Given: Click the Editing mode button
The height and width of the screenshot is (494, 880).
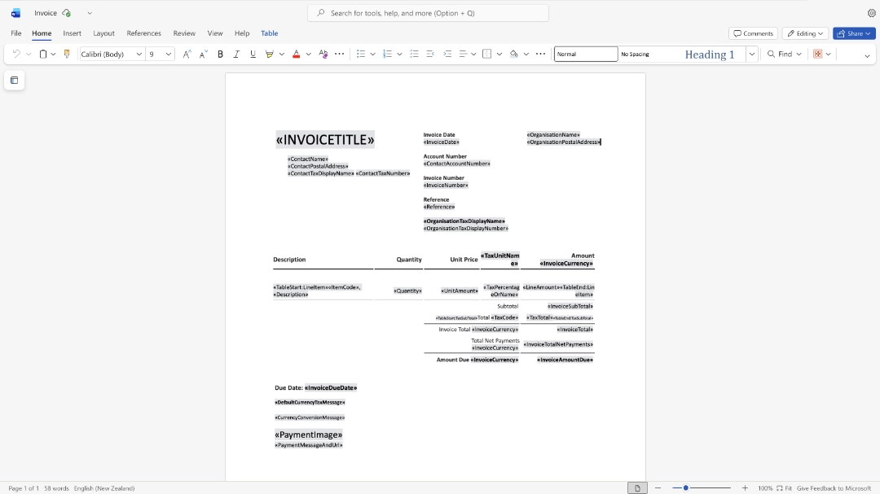Looking at the screenshot, I should click(x=805, y=33).
